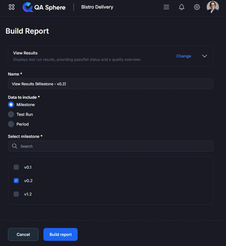This screenshot has height=246, width=226.
Task: Select the Test Run radio button
Action: tap(11, 114)
